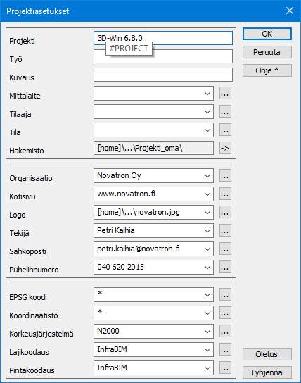This screenshot has height=383, width=301.
Task: Click the browse button beside Logo field
Action: 225,212
